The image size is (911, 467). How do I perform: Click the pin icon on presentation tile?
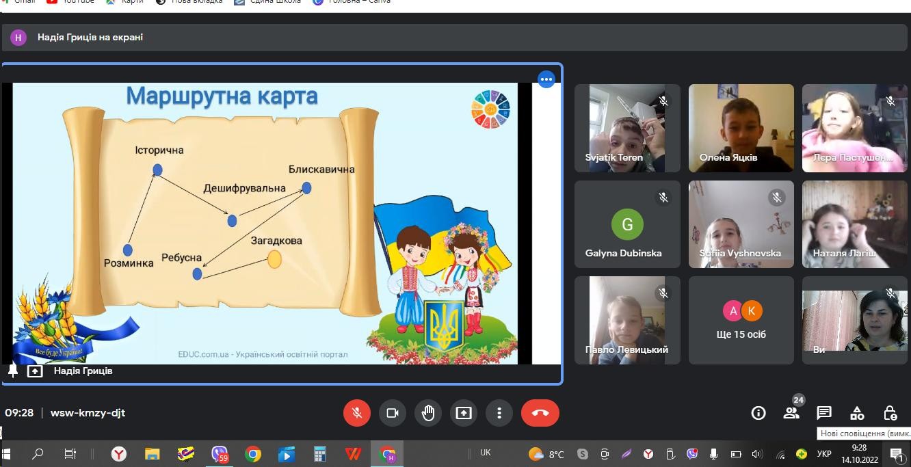[13, 371]
